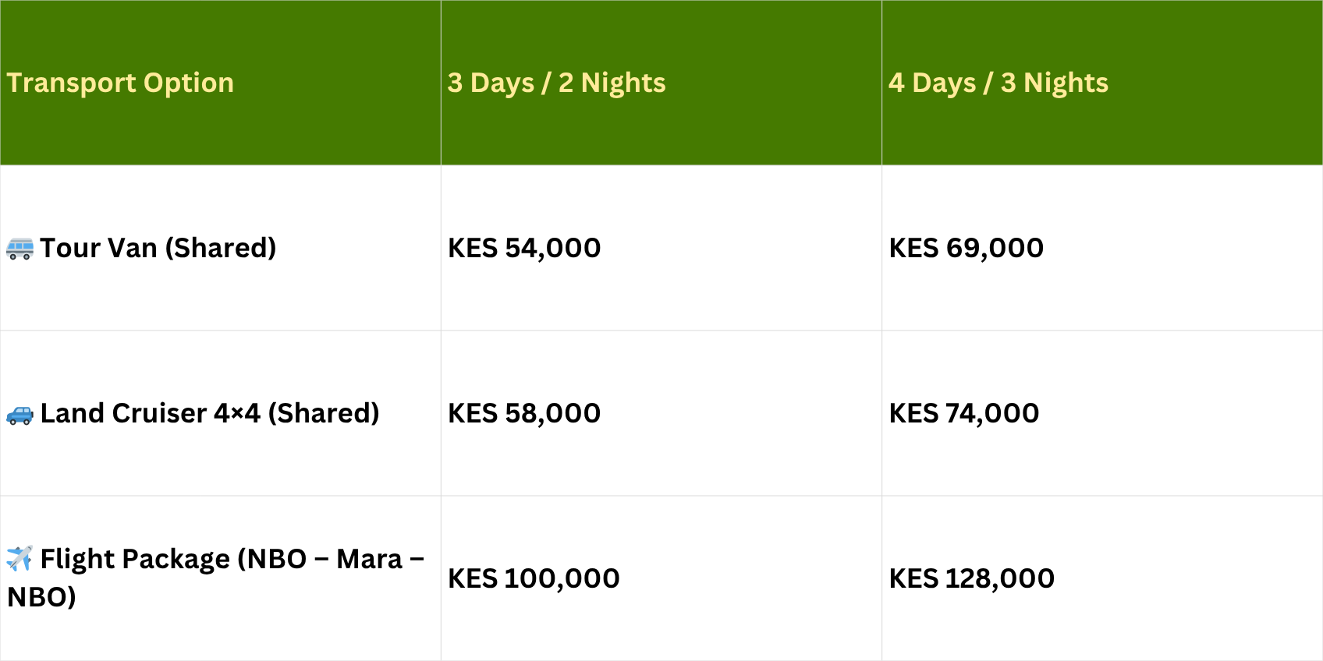Select the KES 69,000 price cell
Image resolution: width=1323 pixels, height=661 pixels.
click(x=966, y=248)
